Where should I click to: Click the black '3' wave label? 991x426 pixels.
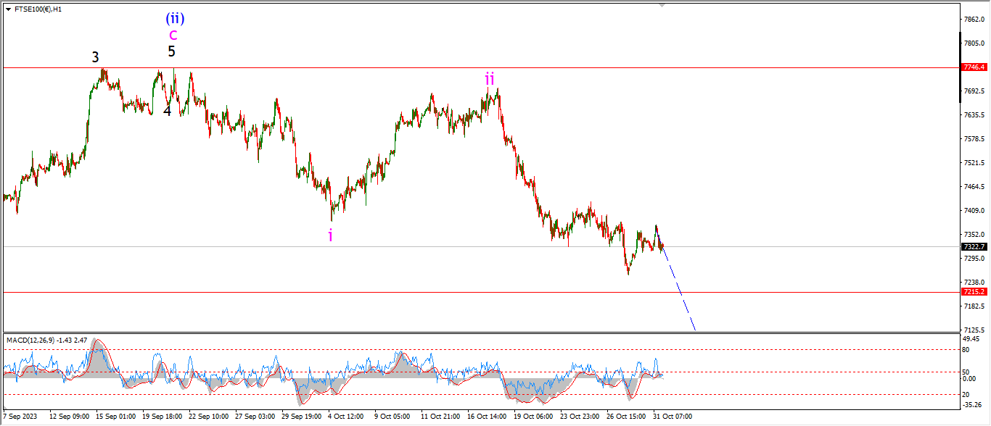point(95,57)
